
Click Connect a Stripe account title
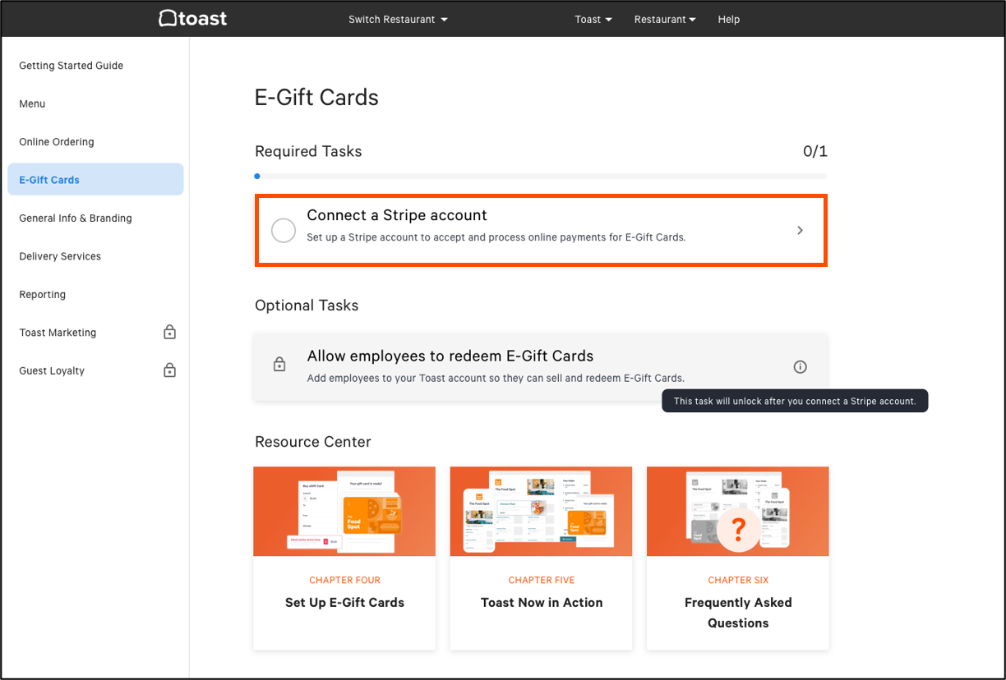(x=397, y=215)
